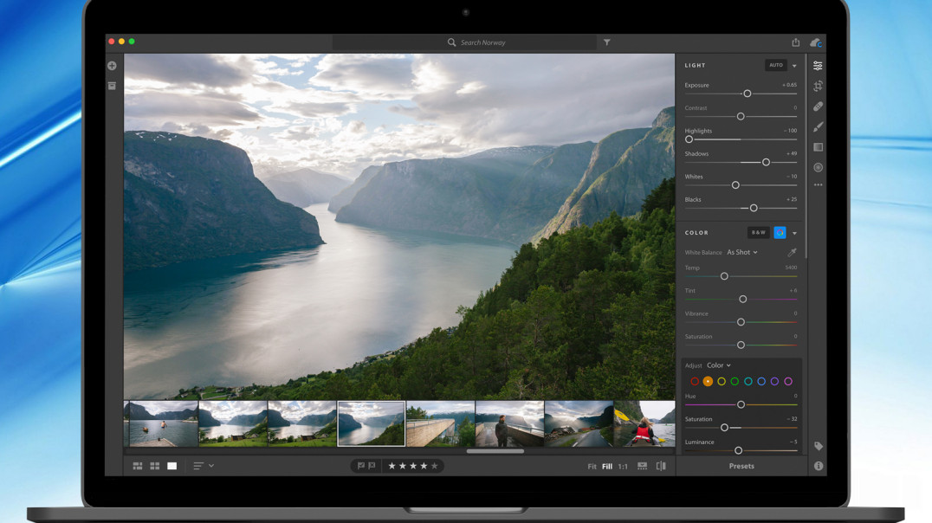Toggle the color mixer circle button

point(780,232)
